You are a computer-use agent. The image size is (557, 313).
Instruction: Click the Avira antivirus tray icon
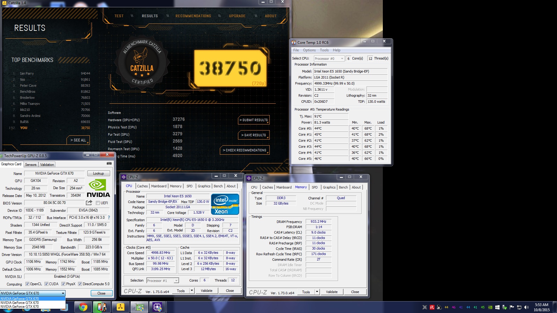click(x=432, y=307)
